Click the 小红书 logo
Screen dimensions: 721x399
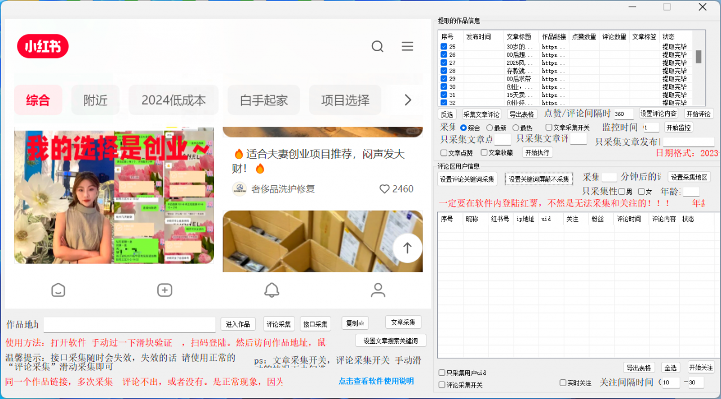42,46
